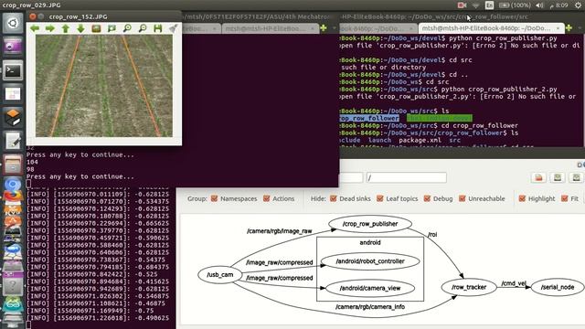Select the /usb_cam node in graph
Image resolution: width=585 pixels, height=329 pixels.
coord(220,274)
